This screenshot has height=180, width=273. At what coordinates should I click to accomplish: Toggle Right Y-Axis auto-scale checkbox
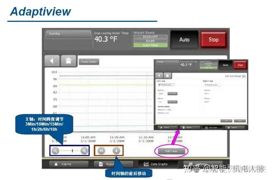click(x=205, y=85)
